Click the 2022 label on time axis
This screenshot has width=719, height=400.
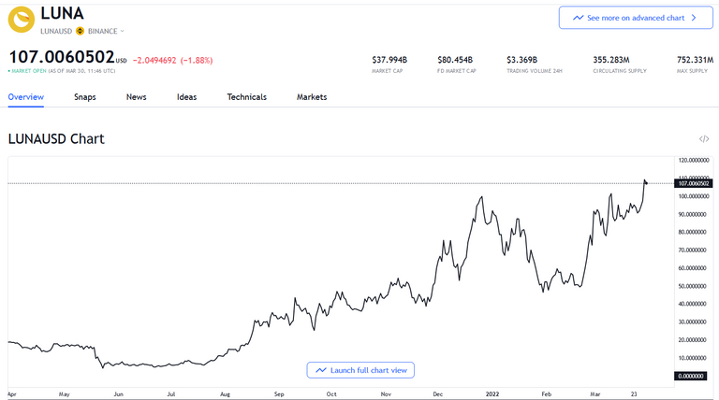pos(492,394)
